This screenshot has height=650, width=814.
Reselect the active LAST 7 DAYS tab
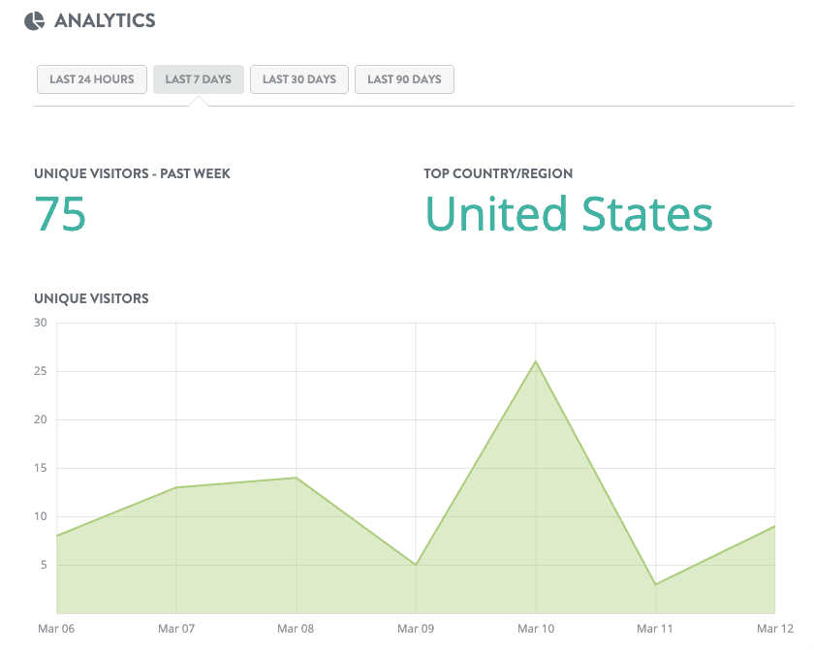198,79
